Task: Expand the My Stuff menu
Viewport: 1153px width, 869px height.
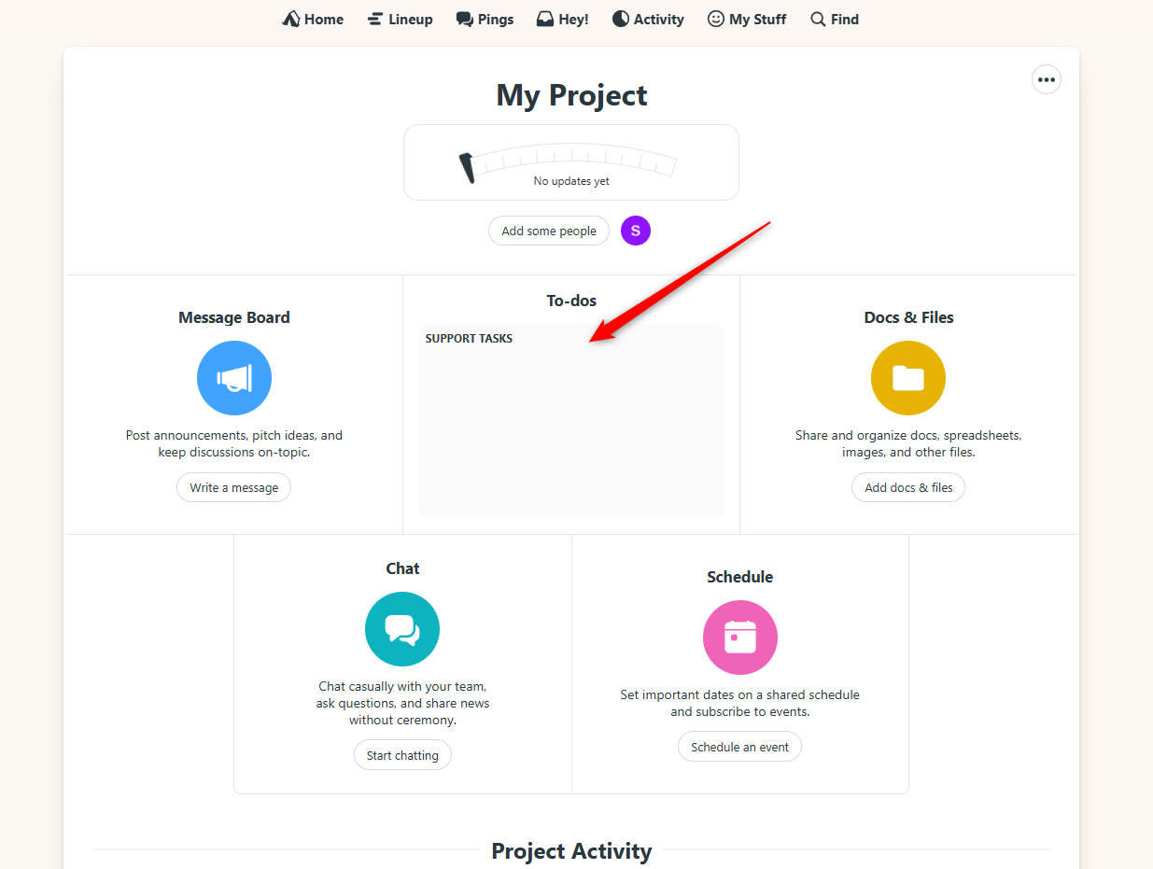Action: coord(746,19)
